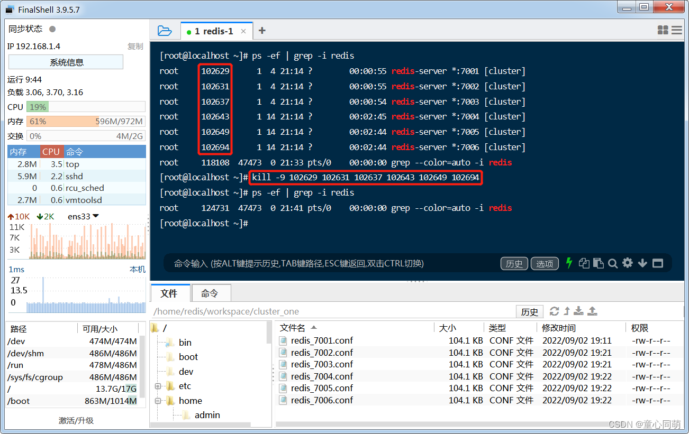
Task: Select file redis_7003.conf
Action: pos(322,364)
